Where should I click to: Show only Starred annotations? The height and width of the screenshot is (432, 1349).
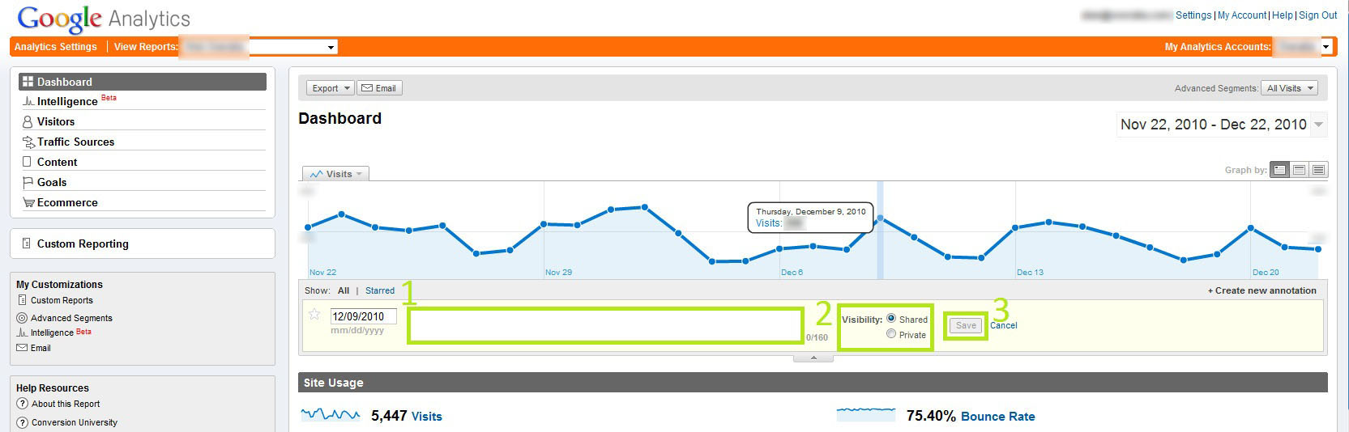pos(379,290)
